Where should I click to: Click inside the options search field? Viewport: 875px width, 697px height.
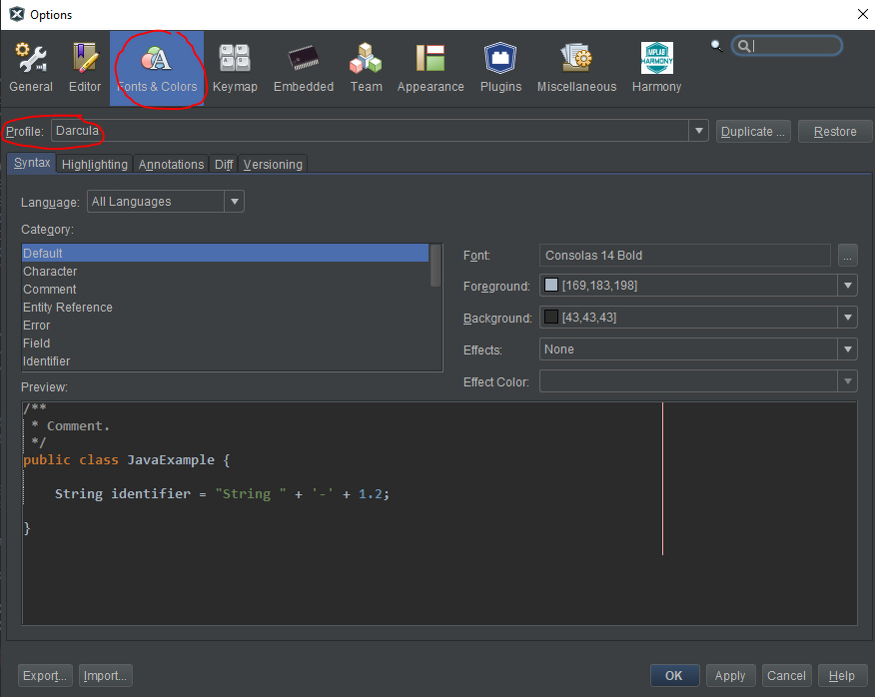point(787,46)
